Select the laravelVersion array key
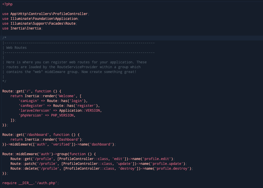The image size is (263, 188). (34, 110)
